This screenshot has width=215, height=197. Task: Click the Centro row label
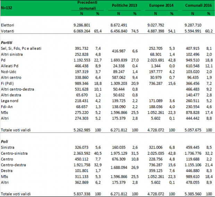point(7,159)
